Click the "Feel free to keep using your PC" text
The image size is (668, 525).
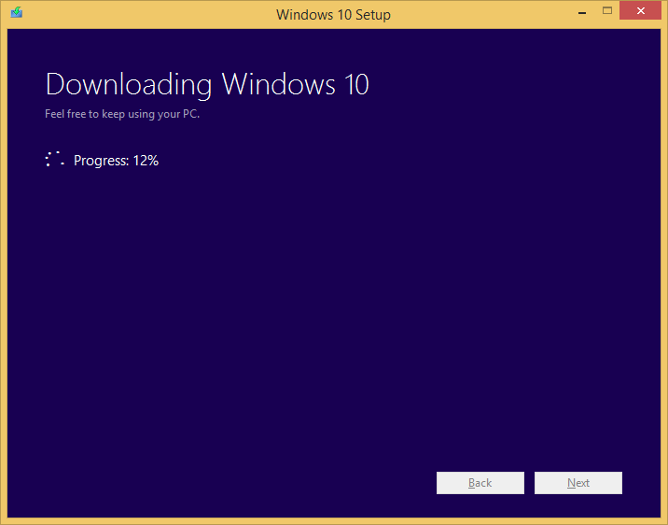click(122, 115)
